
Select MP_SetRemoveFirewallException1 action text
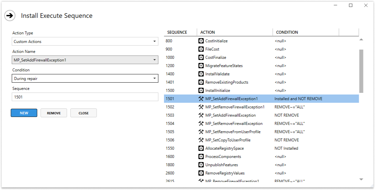(235, 107)
